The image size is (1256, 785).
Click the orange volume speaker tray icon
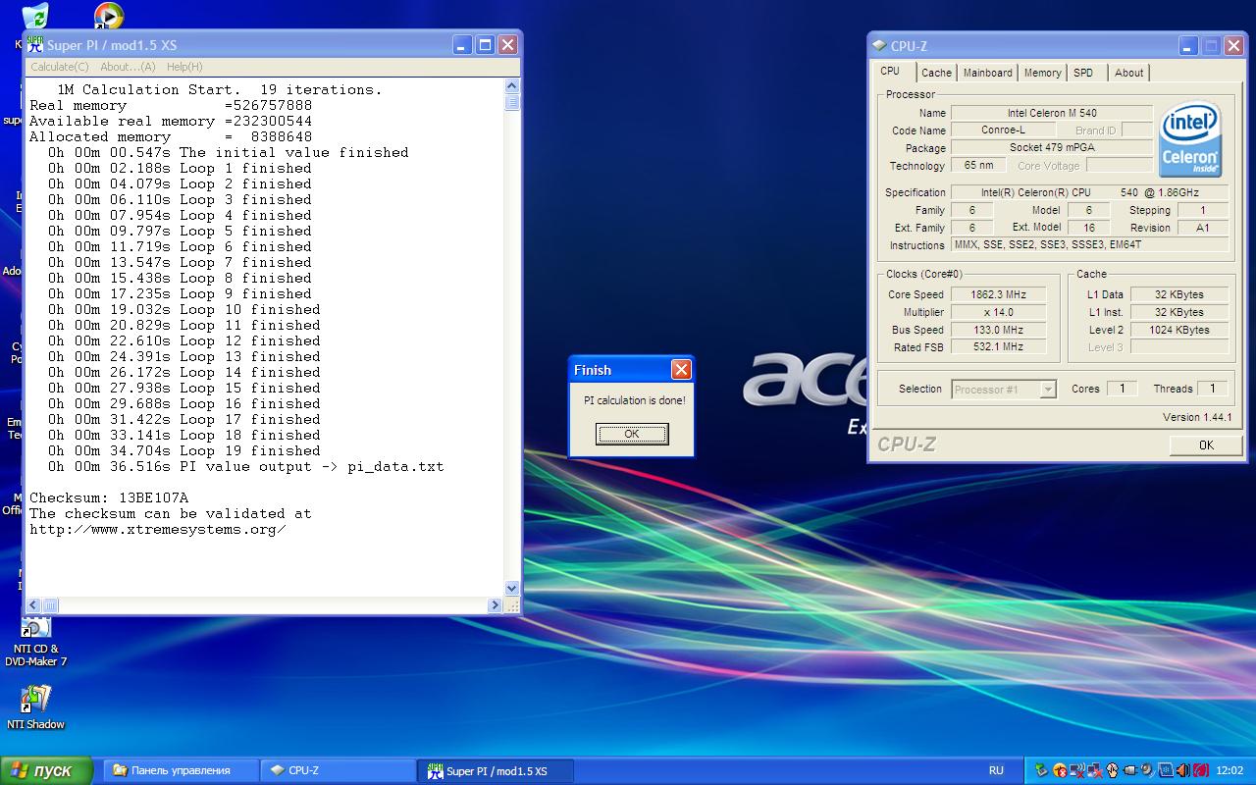pyautogui.click(x=1183, y=770)
